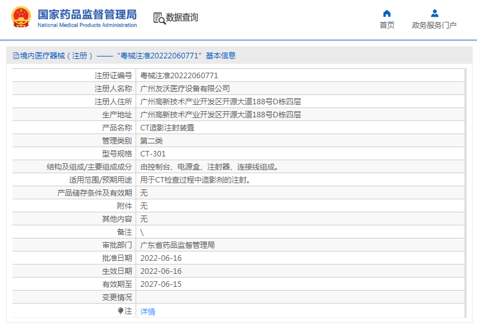Click the 政务服务门户 user icon

[x=435, y=14]
